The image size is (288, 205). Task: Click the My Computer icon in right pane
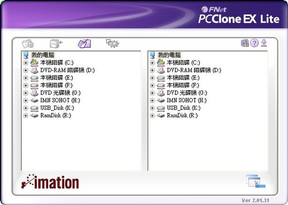coord(153,55)
